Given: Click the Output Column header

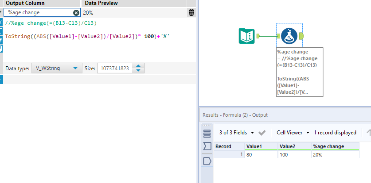Looking at the screenshot, I should click(x=25, y=3).
